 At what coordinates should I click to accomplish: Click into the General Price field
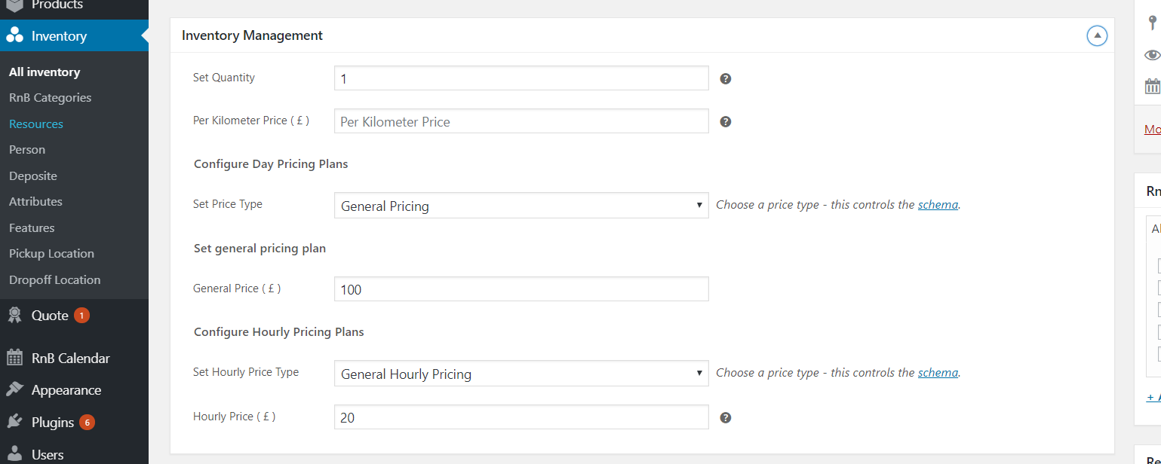(521, 289)
